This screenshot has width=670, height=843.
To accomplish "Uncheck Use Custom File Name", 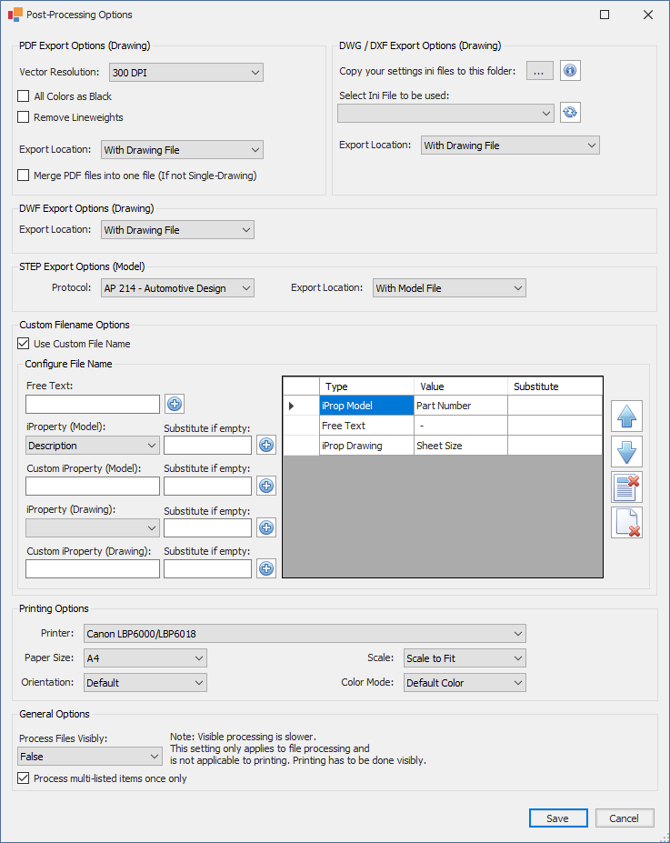I will 24,344.
